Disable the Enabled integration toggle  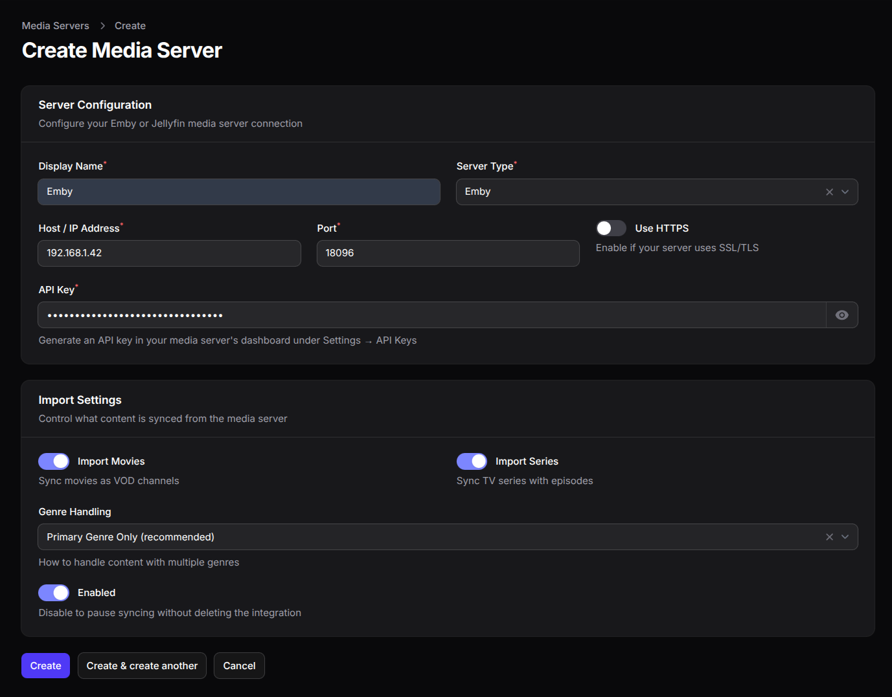click(54, 592)
